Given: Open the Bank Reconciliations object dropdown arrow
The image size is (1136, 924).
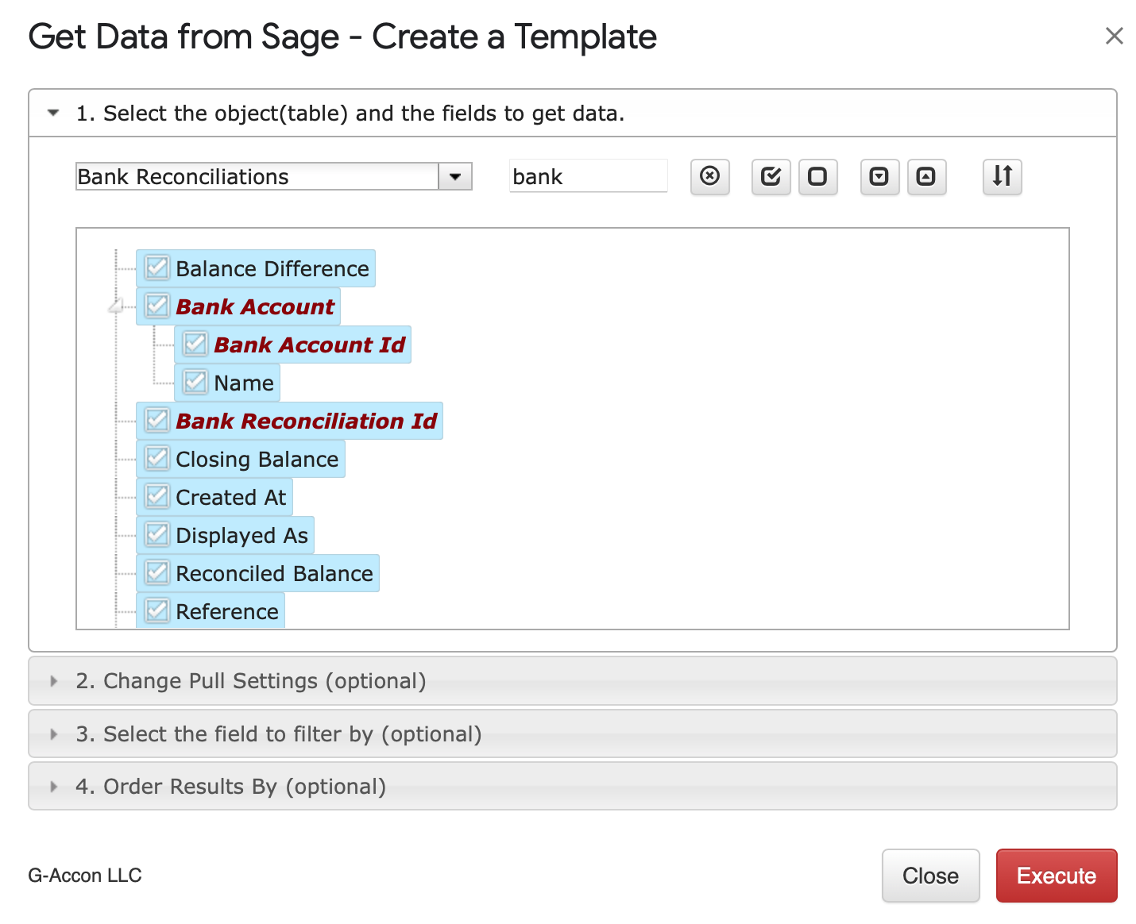Looking at the screenshot, I should tap(455, 176).
